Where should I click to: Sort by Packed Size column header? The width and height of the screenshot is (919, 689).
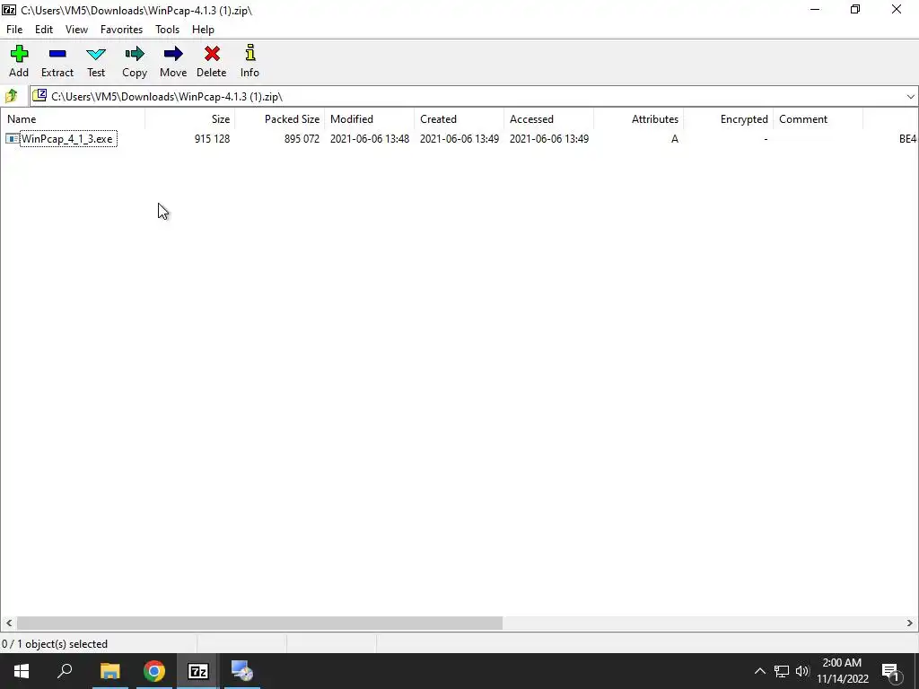pos(280,119)
